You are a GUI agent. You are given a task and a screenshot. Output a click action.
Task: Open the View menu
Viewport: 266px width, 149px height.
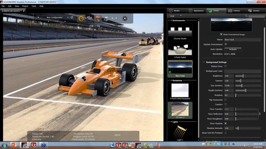coord(17,6)
